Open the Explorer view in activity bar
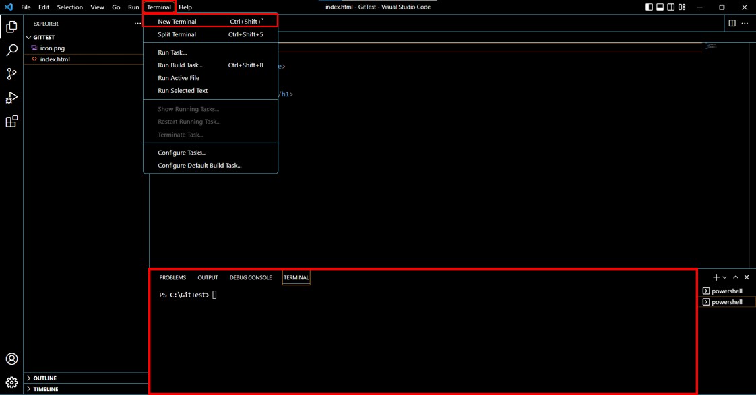The image size is (756, 395). tap(11, 26)
